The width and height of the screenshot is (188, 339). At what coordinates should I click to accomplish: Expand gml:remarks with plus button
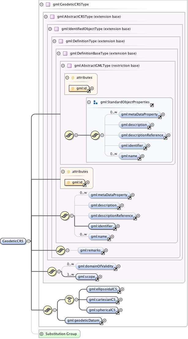point(106,250)
